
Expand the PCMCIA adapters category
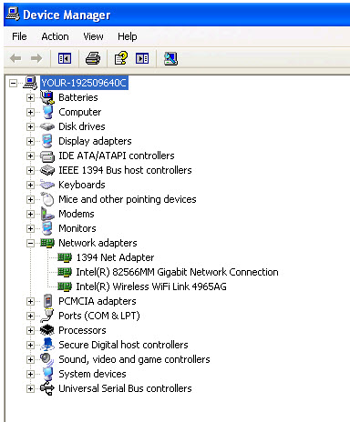click(30, 301)
